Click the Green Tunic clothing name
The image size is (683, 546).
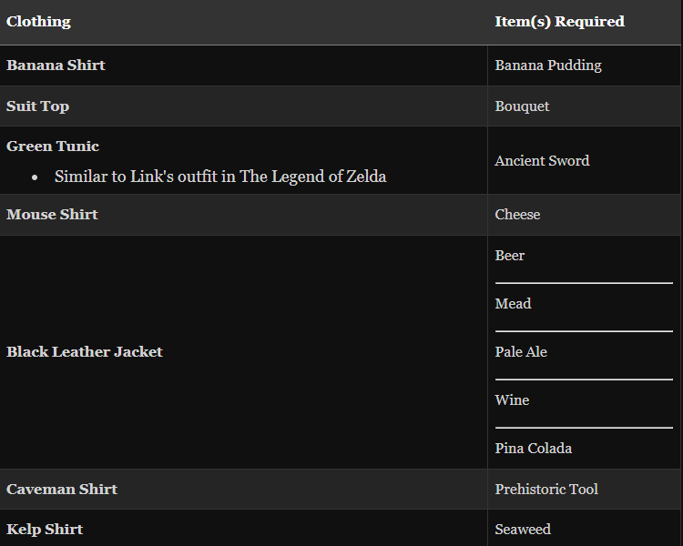tap(53, 147)
